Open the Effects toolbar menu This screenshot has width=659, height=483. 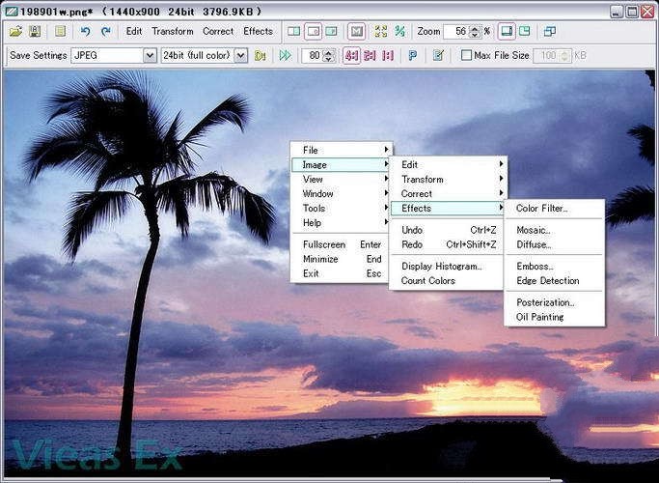pos(258,31)
